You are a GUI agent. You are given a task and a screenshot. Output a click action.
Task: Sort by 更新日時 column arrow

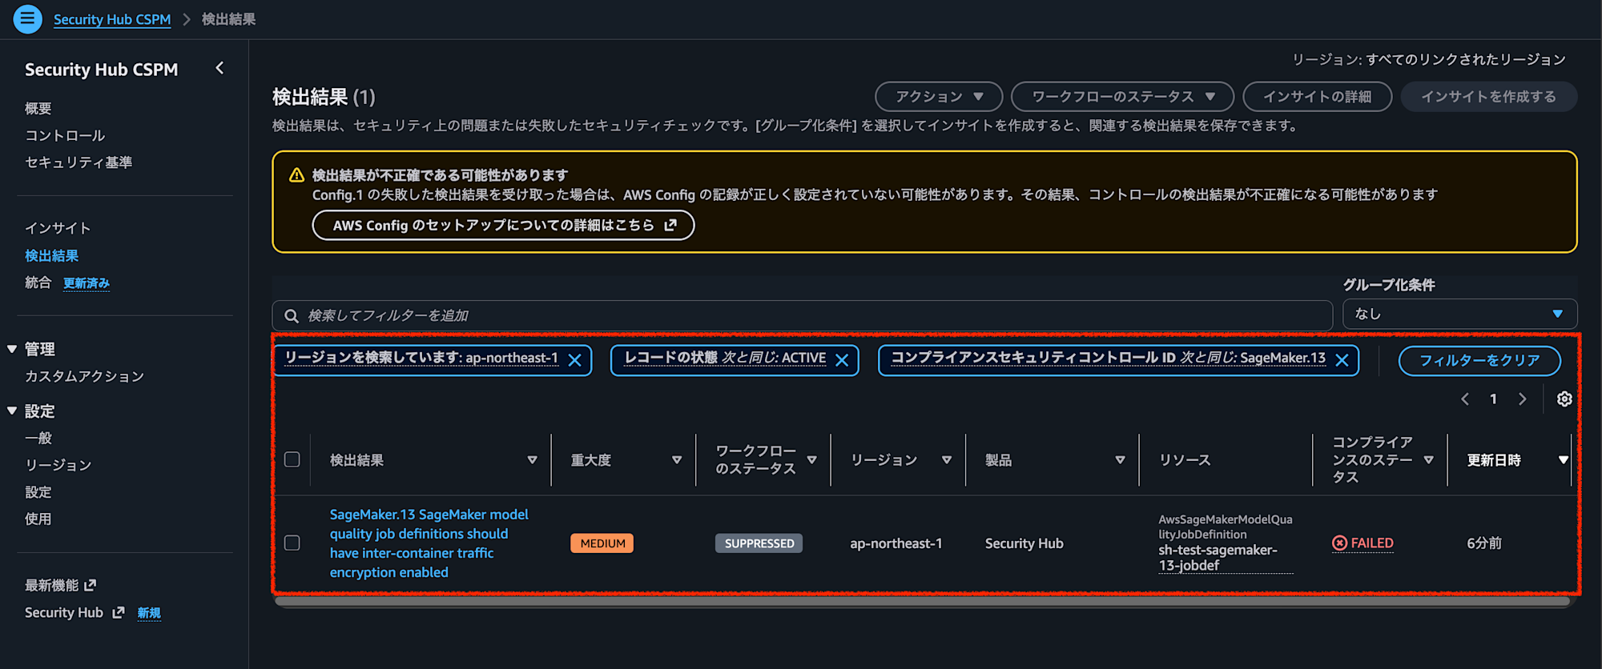pos(1563,460)
